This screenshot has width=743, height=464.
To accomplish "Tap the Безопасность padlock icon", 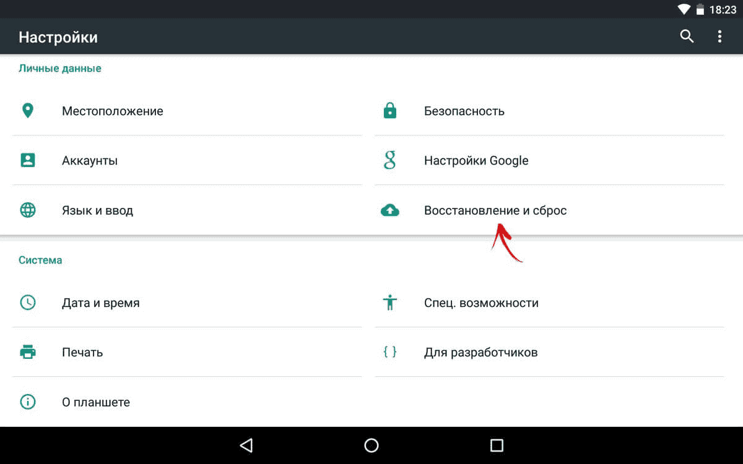I will pyautogui.click(x=389, y=111).
